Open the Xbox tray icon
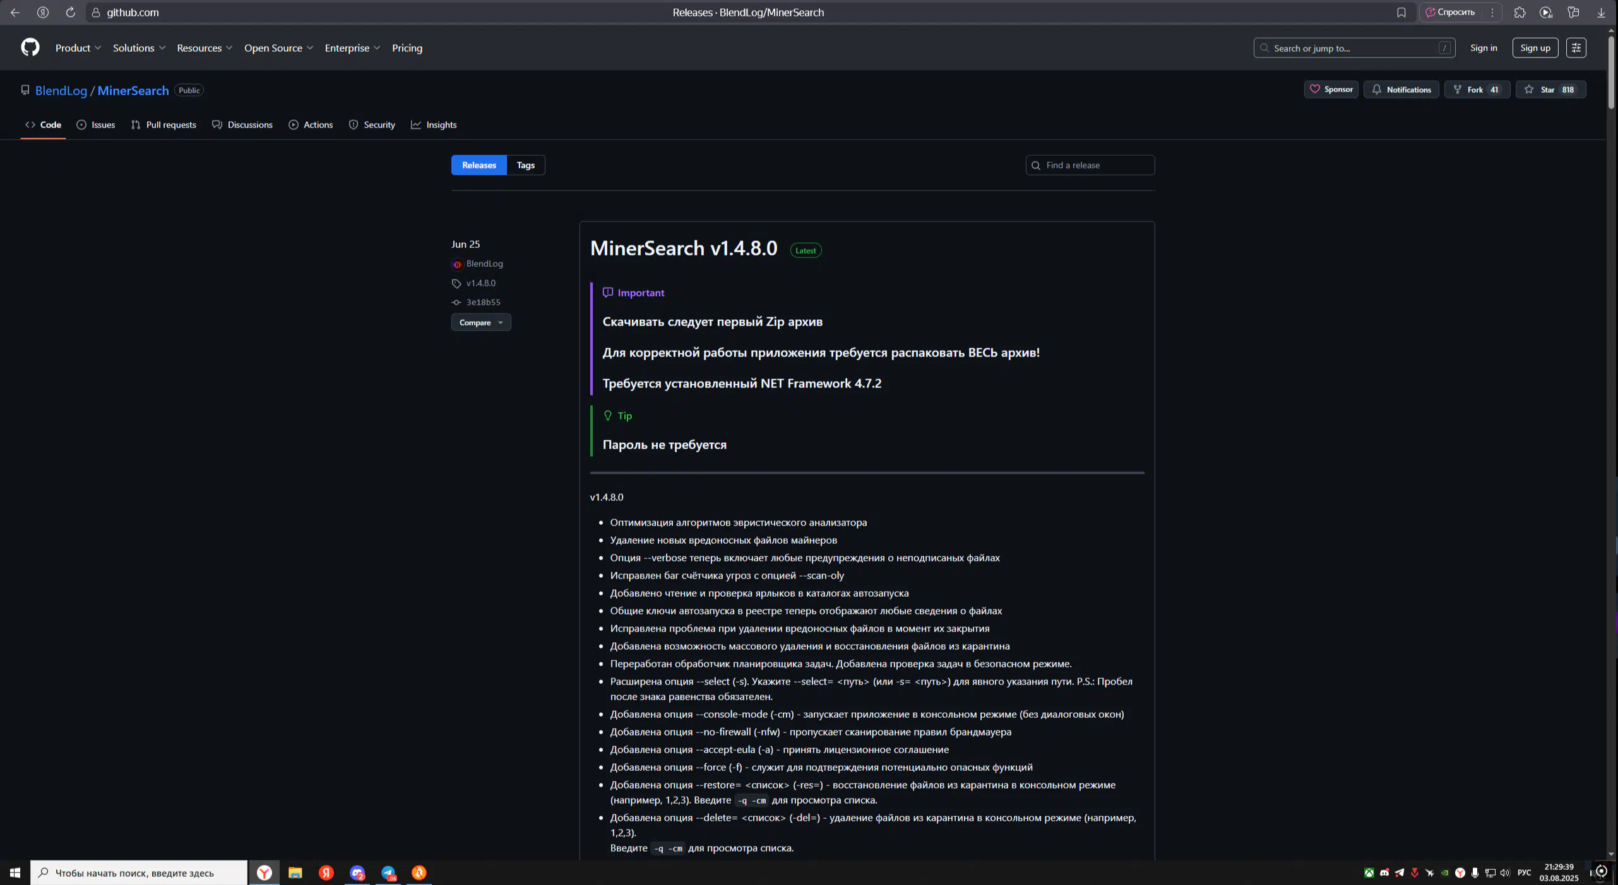The height and width of the screenshot is (885, 1618). pos(1369,873)
